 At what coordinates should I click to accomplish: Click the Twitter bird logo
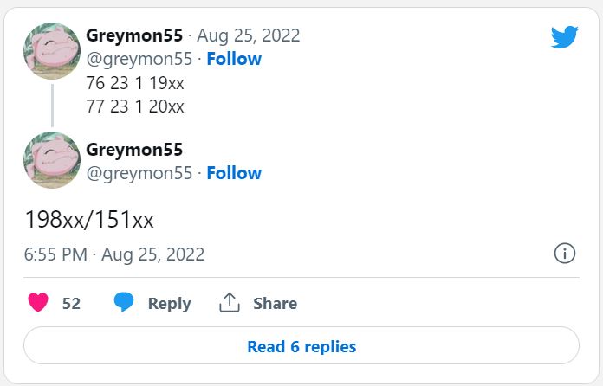click(564, 37)
